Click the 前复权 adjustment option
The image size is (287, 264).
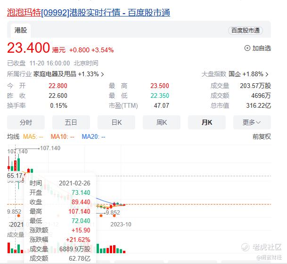[262, 136]
